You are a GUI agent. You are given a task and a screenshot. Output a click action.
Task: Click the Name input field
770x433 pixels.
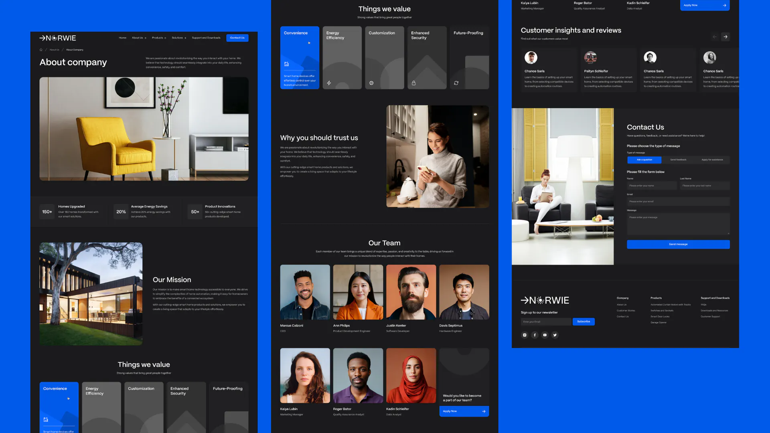[x=652, y=186]
